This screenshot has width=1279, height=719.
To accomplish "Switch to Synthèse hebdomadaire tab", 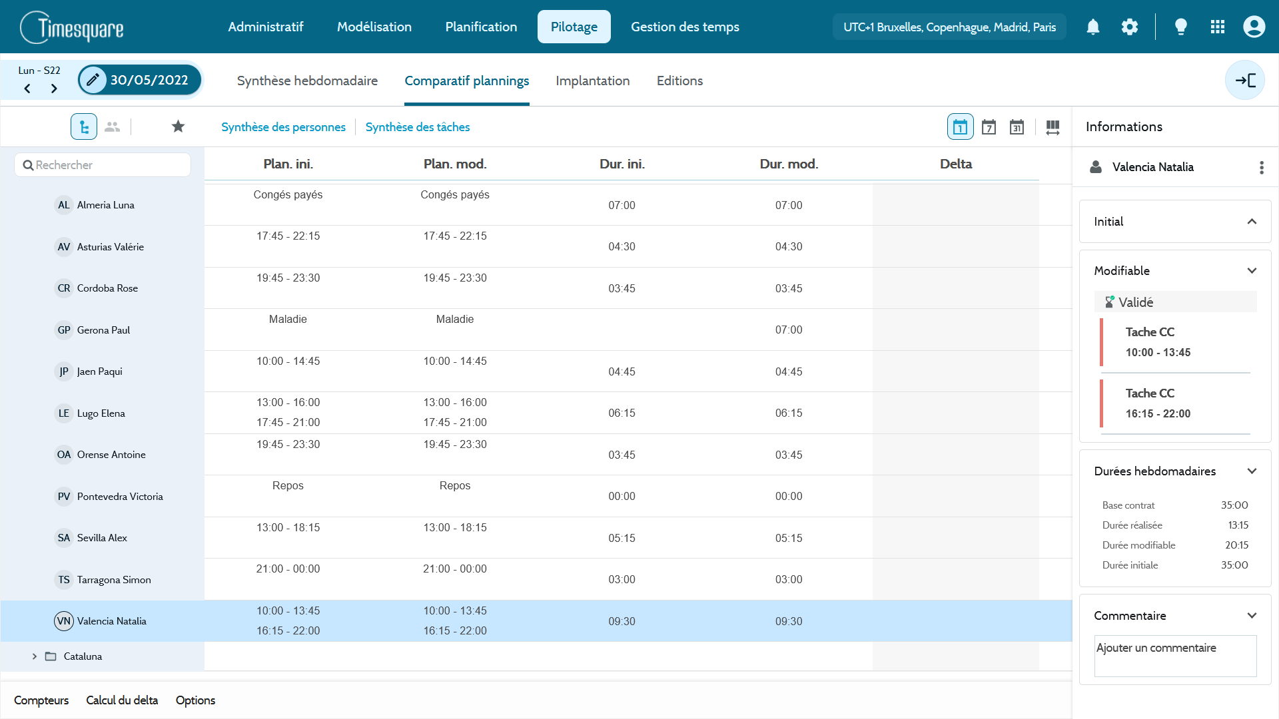I will point(307,81).
